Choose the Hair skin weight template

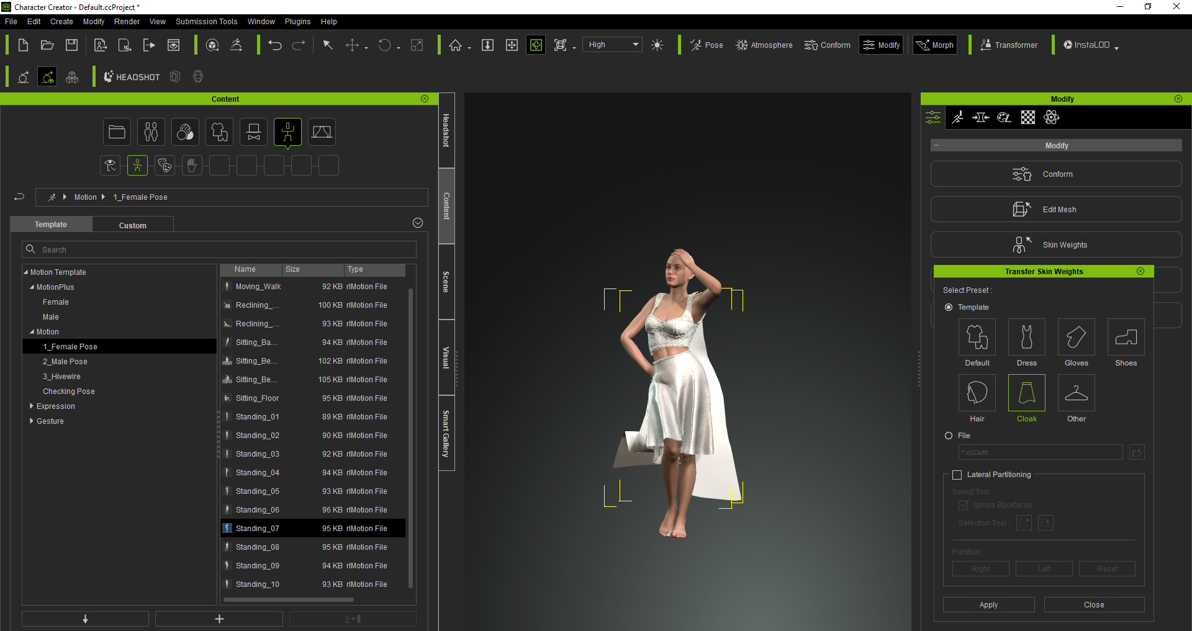tap(977, 393)
